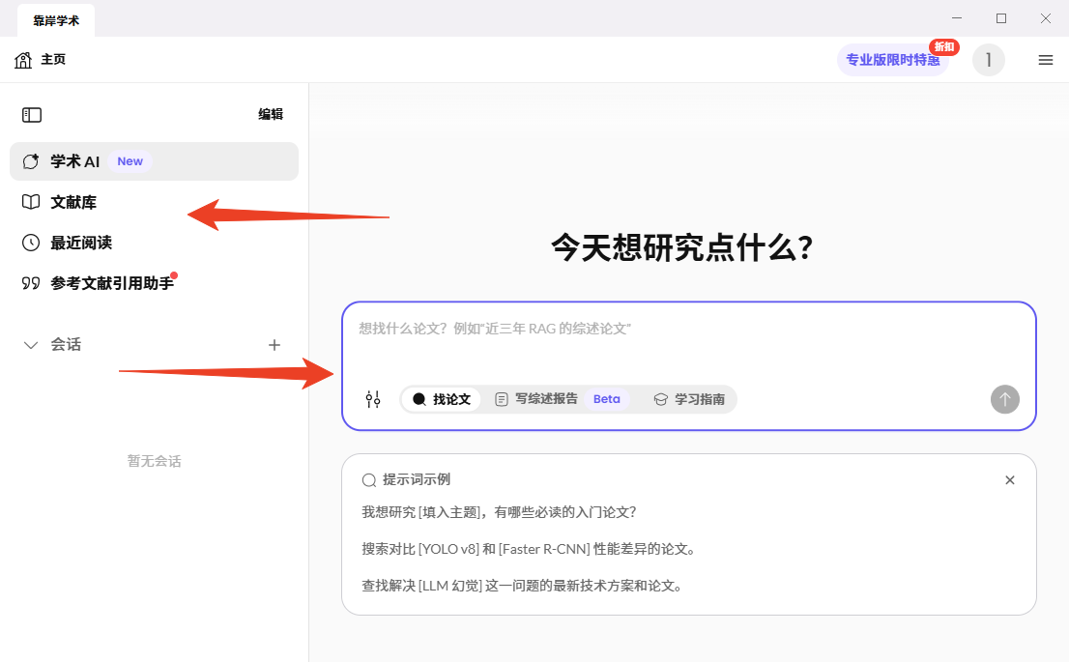The image size is (1069, 662).
Task: Select 学术 AI in the sidebar
Action: [75, 161]
